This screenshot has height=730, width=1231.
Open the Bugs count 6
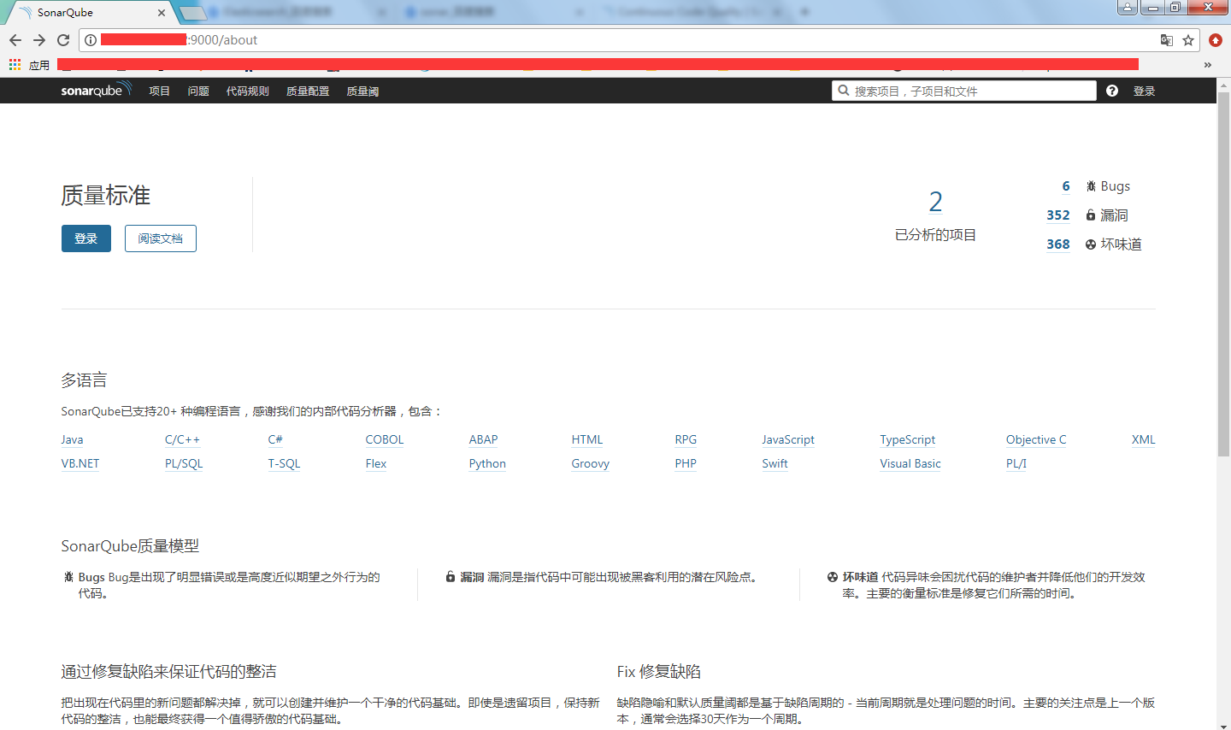click(1066, 186)
